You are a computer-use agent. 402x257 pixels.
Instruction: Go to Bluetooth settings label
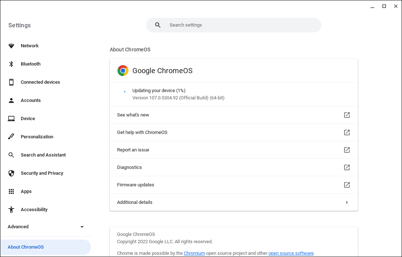31,64
